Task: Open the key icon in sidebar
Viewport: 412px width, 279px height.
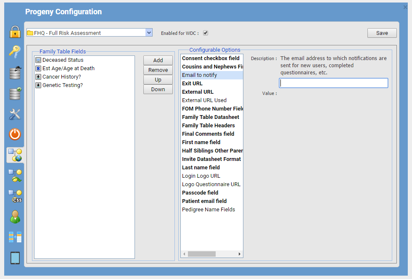Action: pos(15,52)
